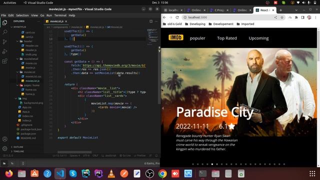Image resolution: width=320 pixels, height=180 pixels.
Task: Open background.png in the Explorer tree
Action: (x=33, y=103)
